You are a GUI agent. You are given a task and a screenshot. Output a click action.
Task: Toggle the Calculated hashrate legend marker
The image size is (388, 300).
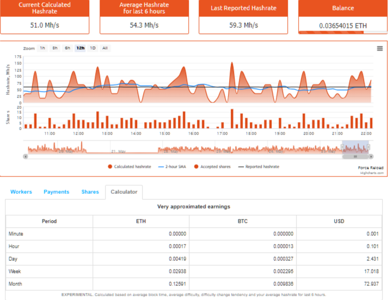110,167
